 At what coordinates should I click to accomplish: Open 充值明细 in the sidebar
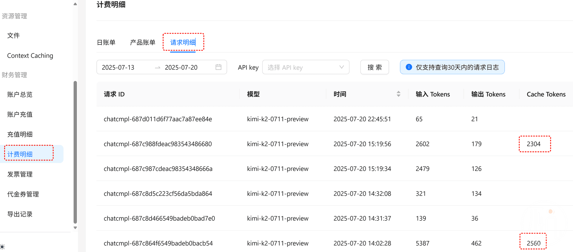20,134
